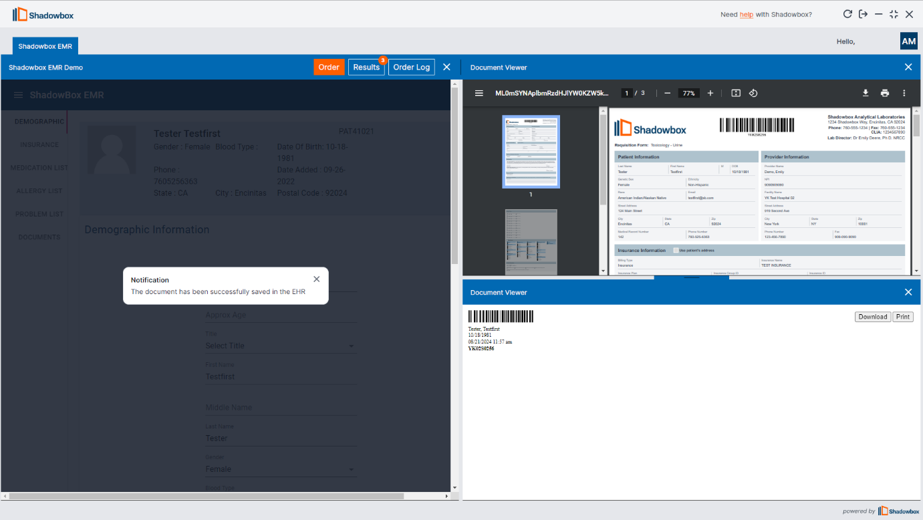
Task: Click the patient ID PAT41021
Action: 356,131
